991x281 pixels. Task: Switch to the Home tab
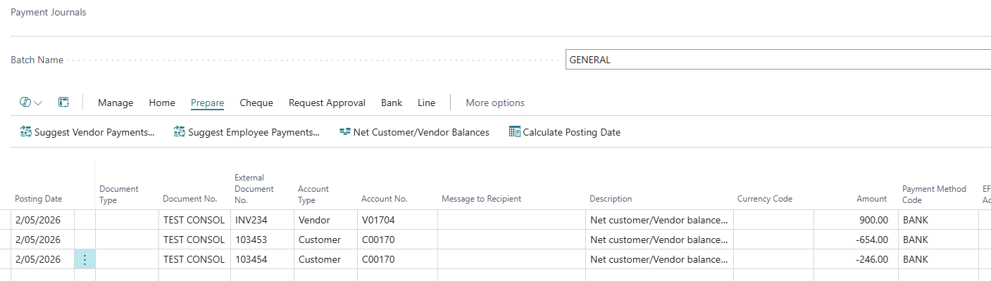click(162, 103)
